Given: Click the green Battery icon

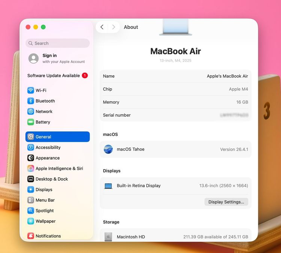Looking at the screenshot, I should coord(31,122).
